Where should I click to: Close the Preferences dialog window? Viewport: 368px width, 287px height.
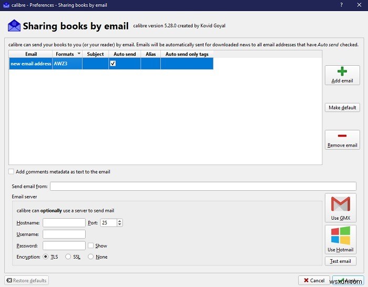click(359, 5)
